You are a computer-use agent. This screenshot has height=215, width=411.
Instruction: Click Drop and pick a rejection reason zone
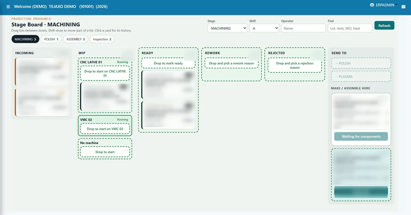coord(295,65)
